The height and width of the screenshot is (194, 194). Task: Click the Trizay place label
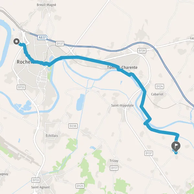114,161
